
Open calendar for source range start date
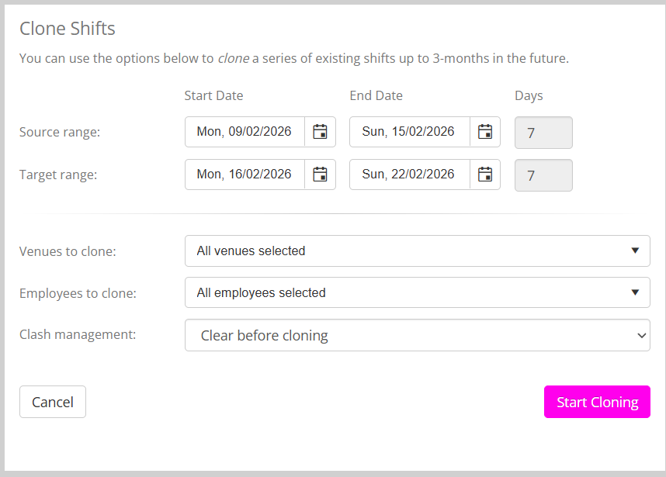pos(320,132)
